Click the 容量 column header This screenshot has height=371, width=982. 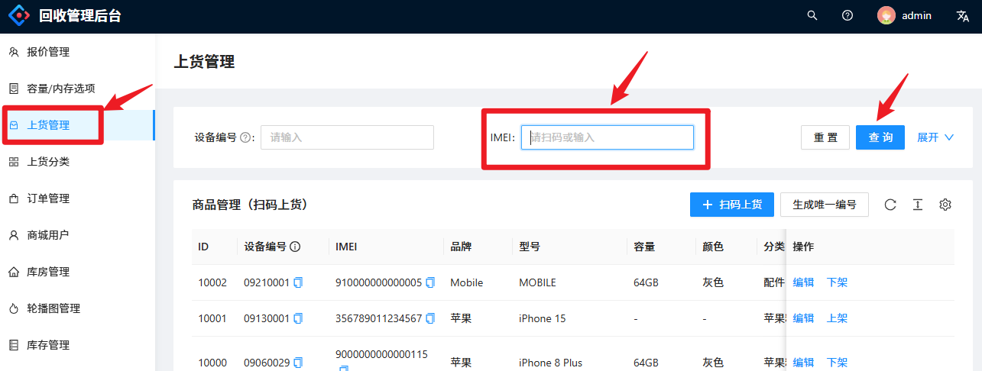click(644, 247)
